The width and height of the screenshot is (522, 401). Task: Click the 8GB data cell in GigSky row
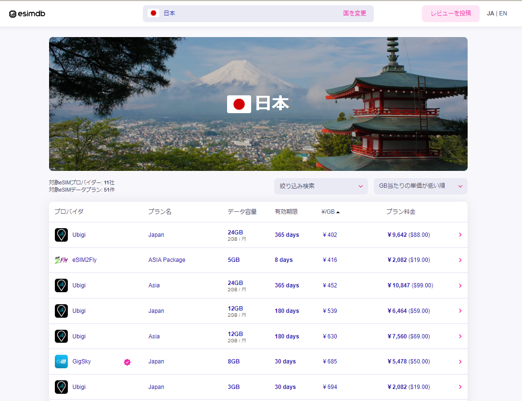click(234, 362)
